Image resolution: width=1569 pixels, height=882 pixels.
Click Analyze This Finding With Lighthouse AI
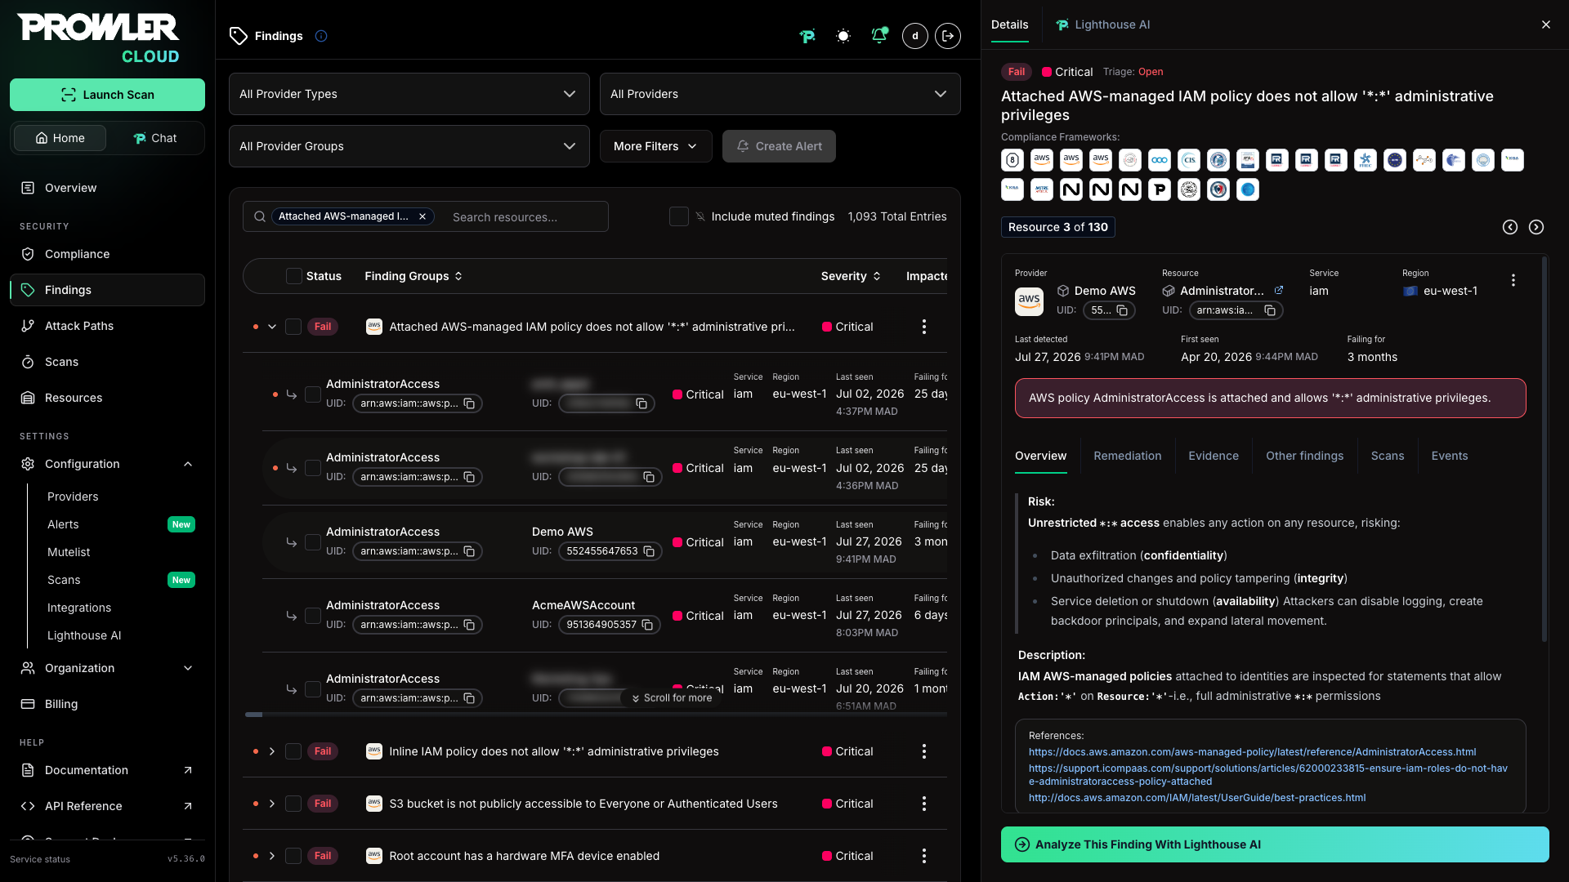[x=1275, y=844]
